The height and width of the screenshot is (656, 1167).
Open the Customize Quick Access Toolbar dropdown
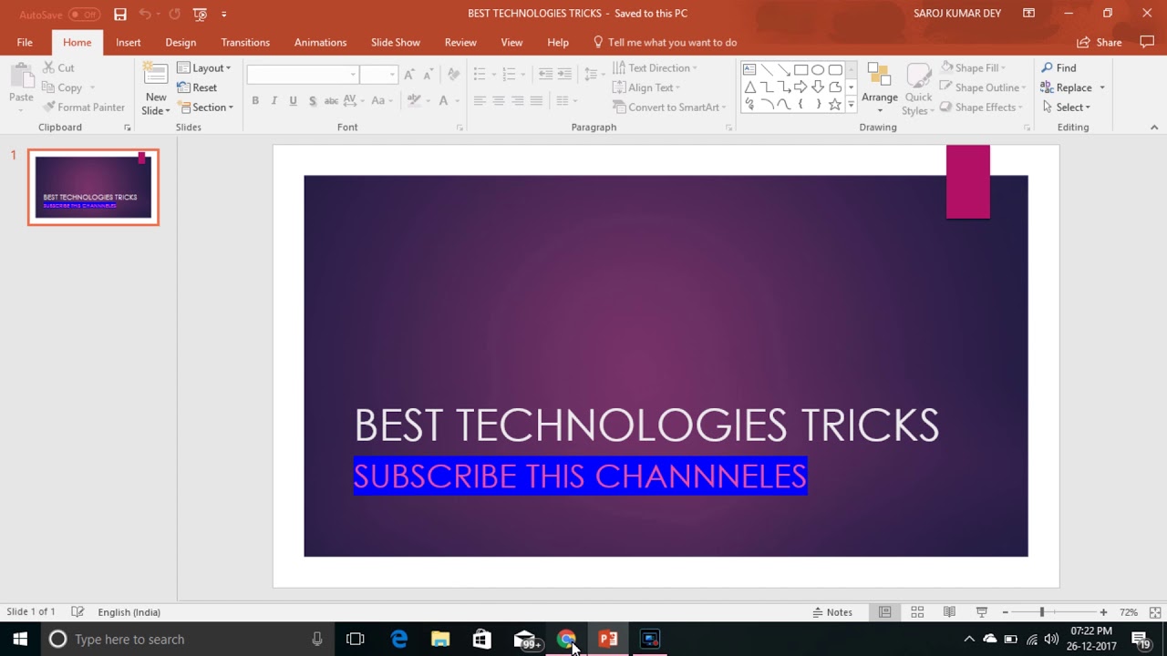coord(224,14)
